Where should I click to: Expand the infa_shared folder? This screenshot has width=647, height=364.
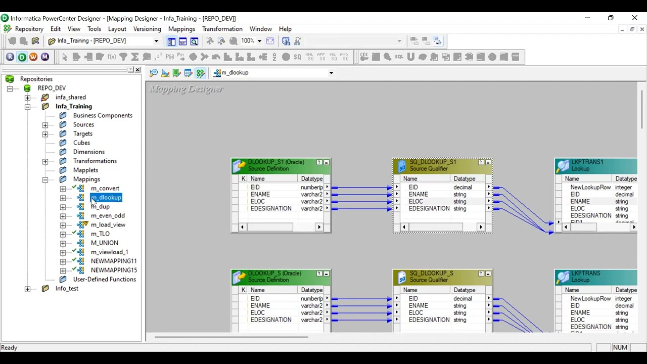tap(27, 98)
